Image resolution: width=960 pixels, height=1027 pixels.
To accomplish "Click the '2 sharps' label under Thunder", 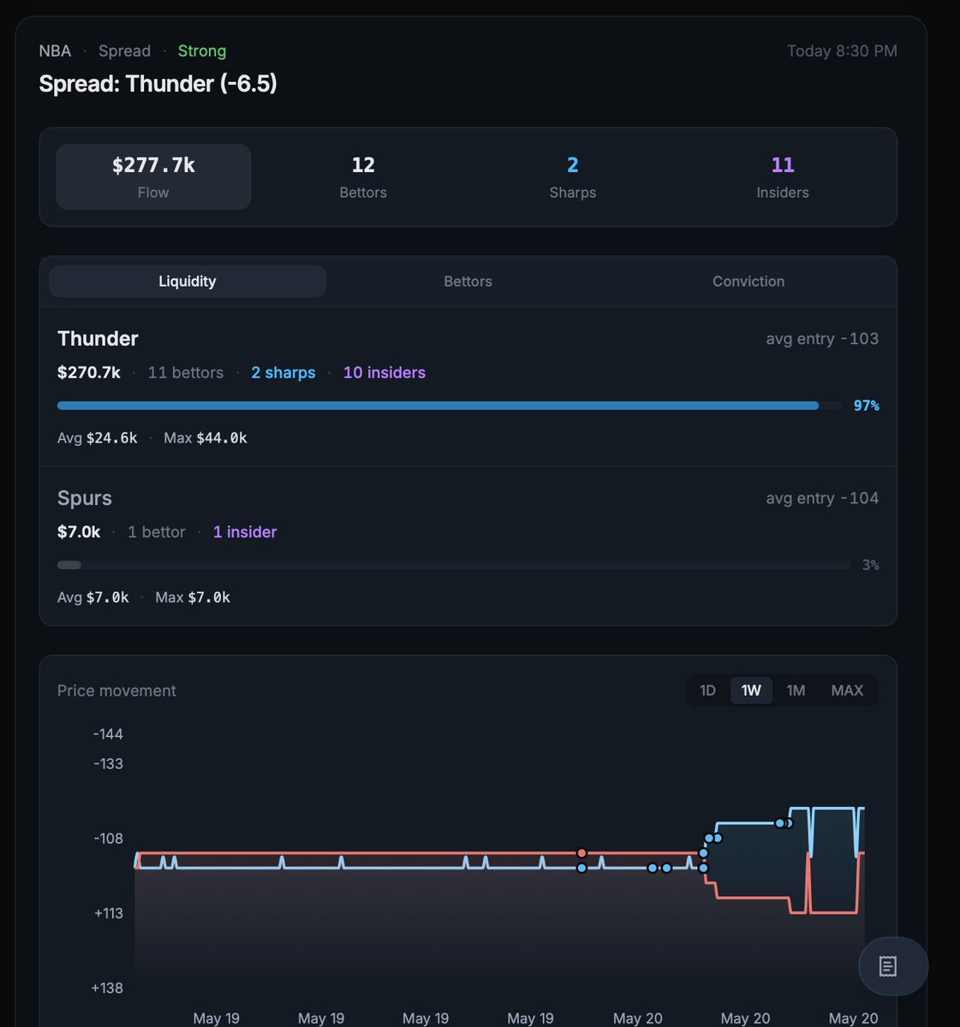I will 283,372.
